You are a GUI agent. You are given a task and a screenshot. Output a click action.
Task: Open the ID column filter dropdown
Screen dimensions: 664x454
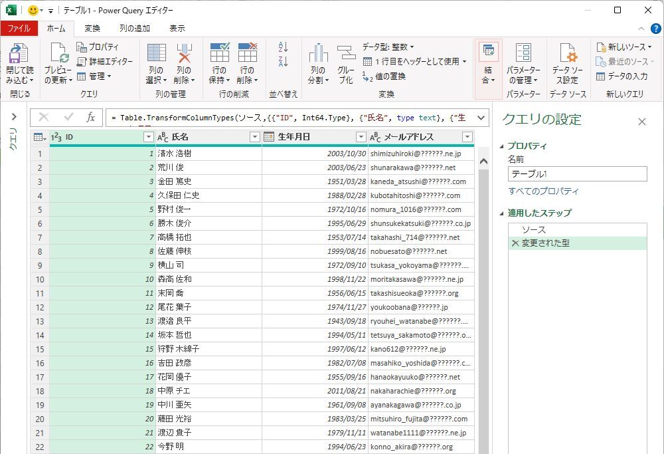click(148, 137)
